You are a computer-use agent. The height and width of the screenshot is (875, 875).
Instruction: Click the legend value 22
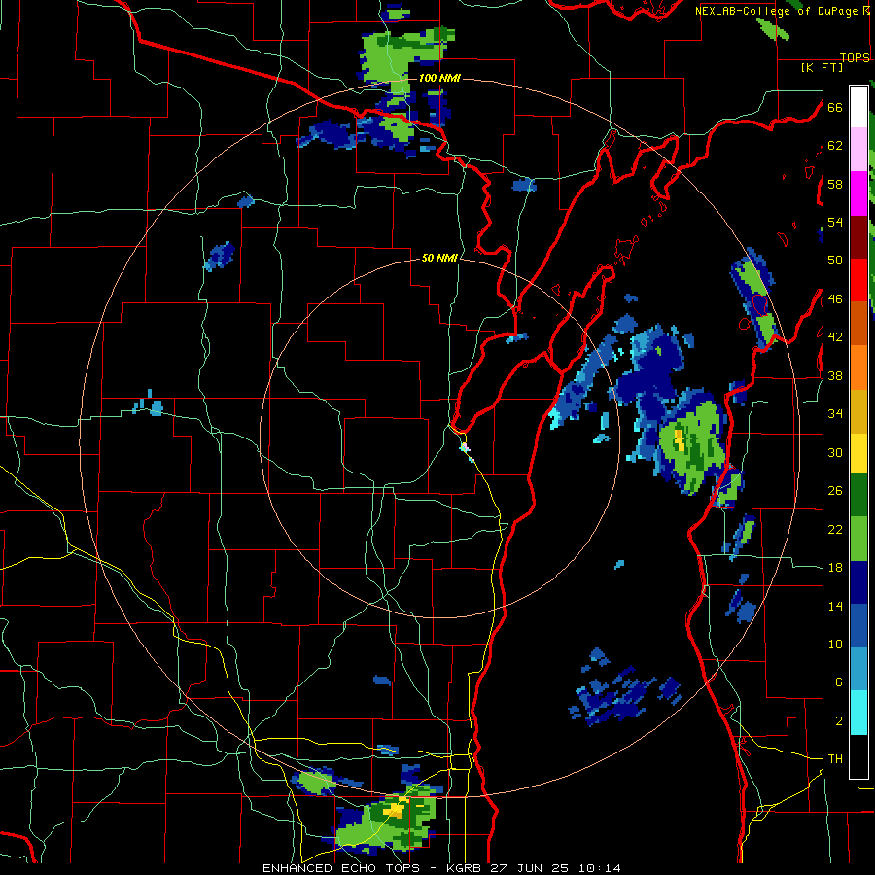[835, 529]
